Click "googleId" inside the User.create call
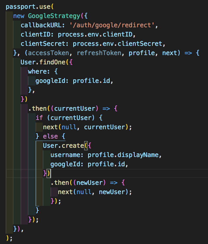This screenshot has width=208, height=244. (x=65, y=164)
